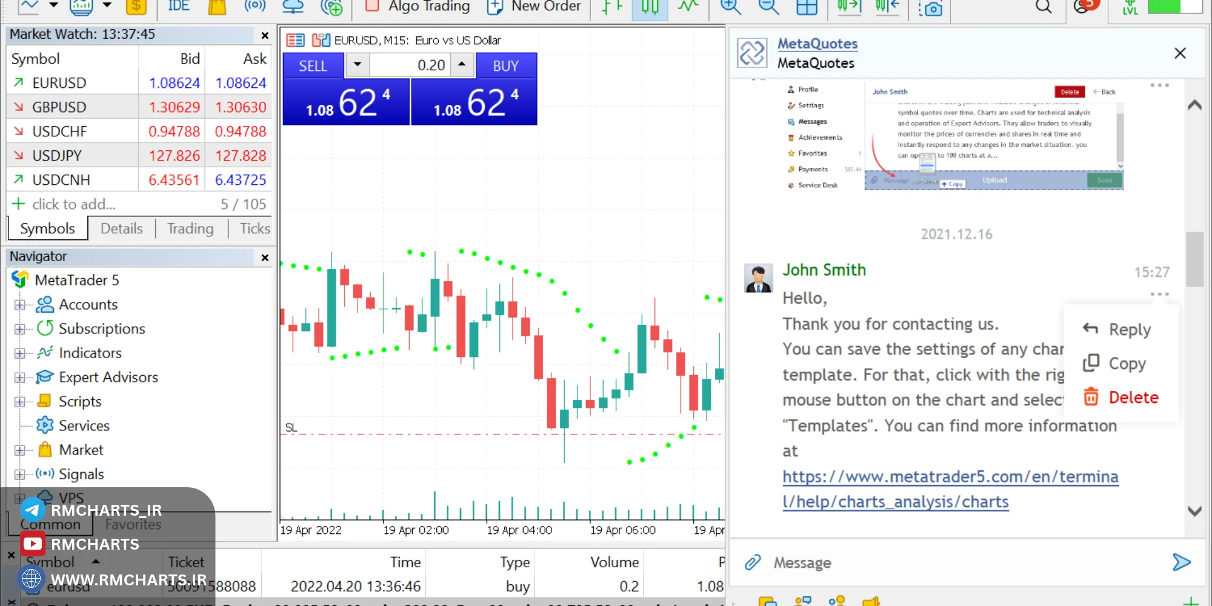
Task: Click the volume field showing 0.20
Action: click(x=410, y=65)
